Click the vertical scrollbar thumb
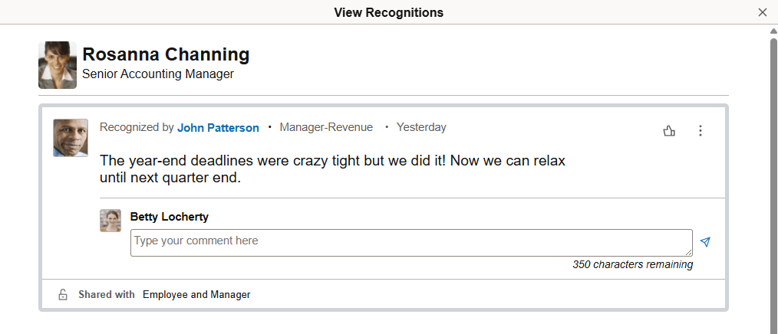This screenshot has height=334, width=778. 773,184
